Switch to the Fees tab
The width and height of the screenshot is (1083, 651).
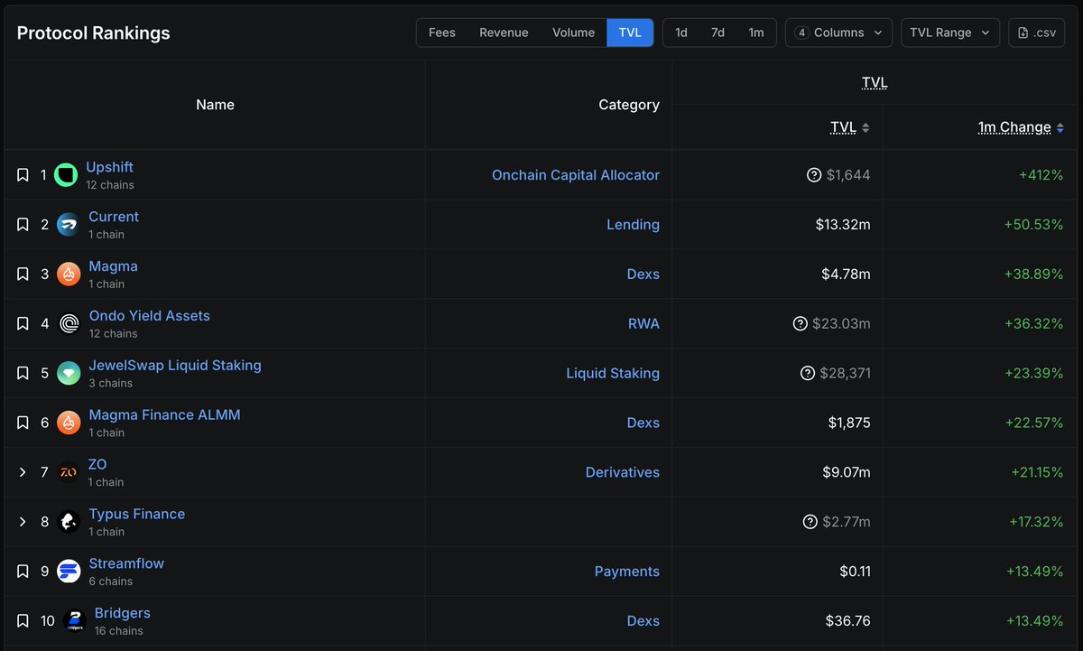point(442,33)
